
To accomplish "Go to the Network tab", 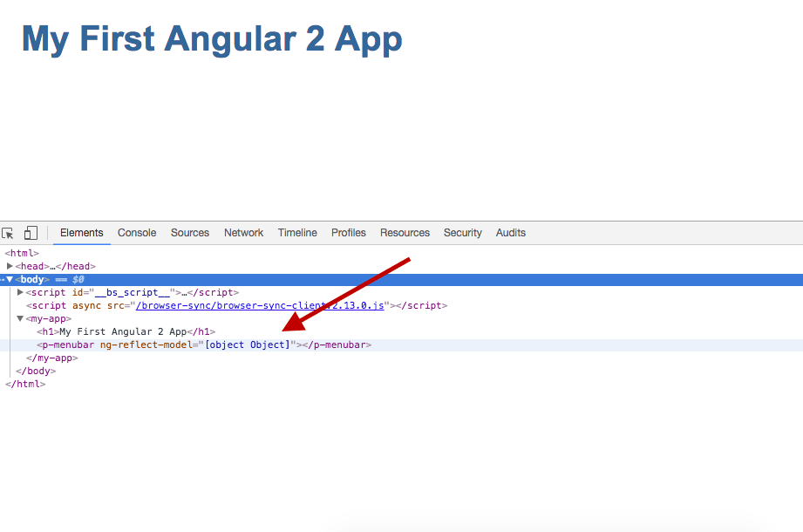I will point(243,233).
